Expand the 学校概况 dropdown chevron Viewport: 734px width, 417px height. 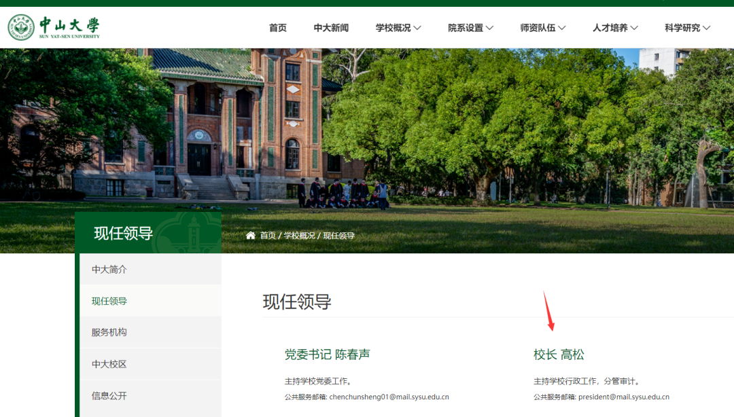[417, 28]
